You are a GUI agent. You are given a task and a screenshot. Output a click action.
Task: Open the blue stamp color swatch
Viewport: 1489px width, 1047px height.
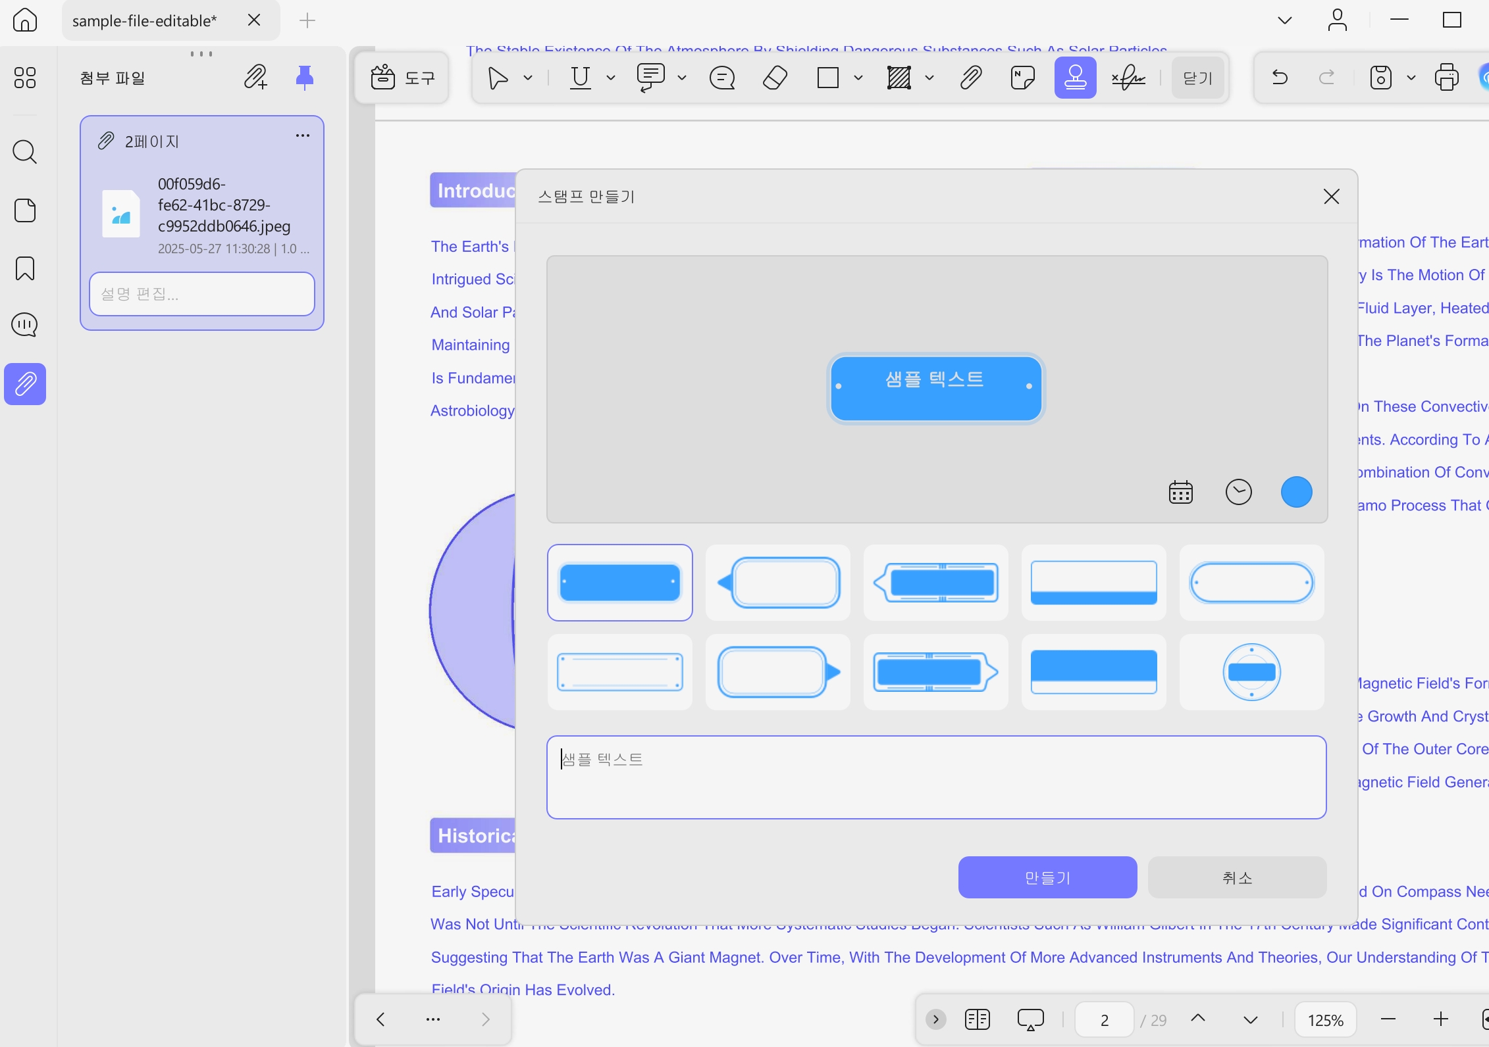[1297, 492]
